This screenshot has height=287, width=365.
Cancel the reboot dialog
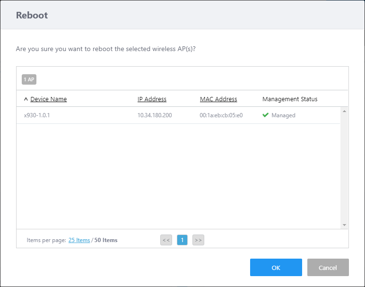tap(328, 268)
